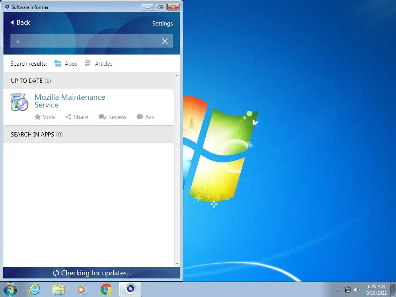
Task: Minimize the Software Informer window
Action: coord(148,7)
